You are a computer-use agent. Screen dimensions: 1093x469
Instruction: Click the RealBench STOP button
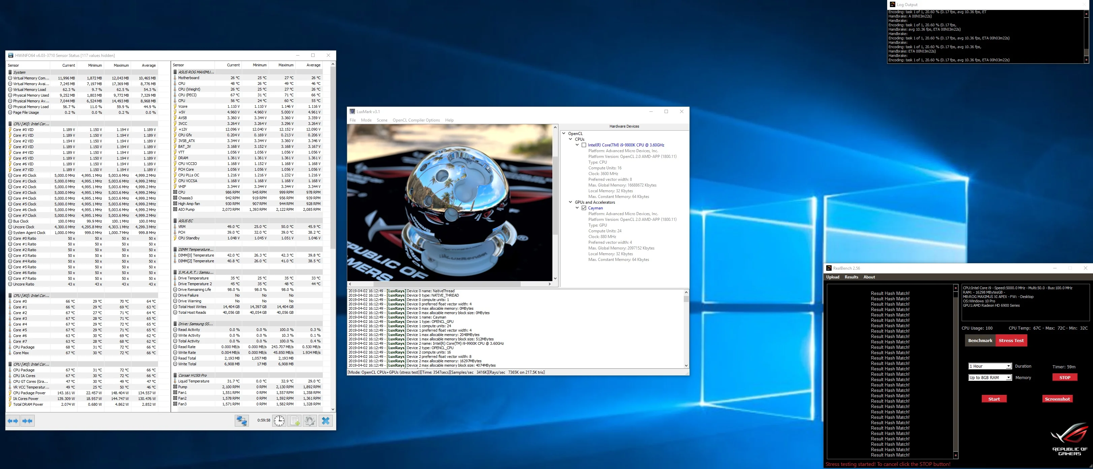[1065, 377]
